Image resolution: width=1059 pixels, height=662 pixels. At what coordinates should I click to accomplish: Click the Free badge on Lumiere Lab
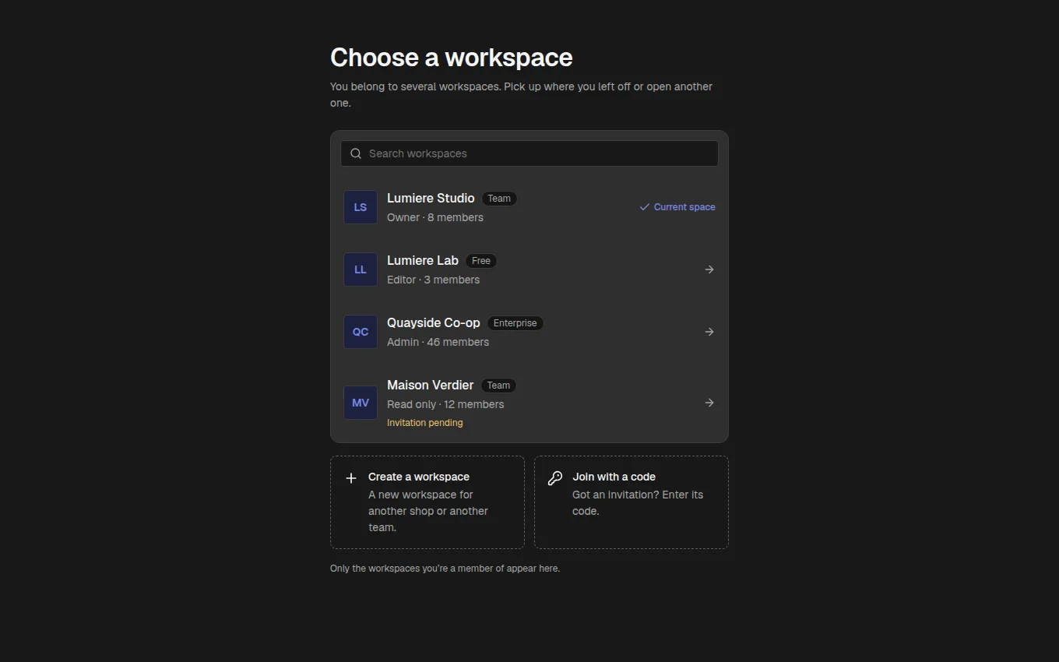pos(481,261)
